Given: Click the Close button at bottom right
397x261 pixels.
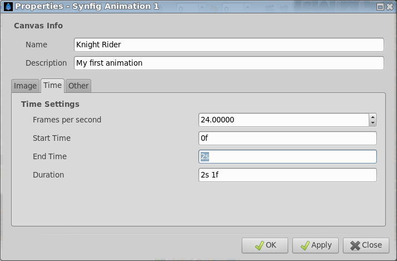Looking at the screenshot, I should click(x=366, y=245).
